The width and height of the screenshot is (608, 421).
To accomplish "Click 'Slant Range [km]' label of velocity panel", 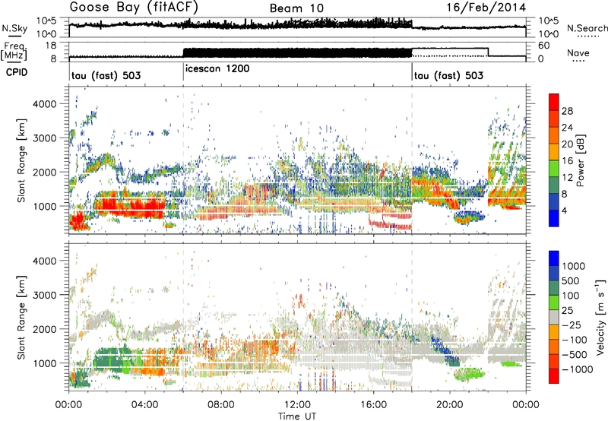I will pyautogui.click(x=21, y=317).
